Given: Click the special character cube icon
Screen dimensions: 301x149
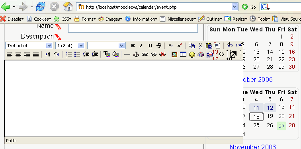Looking at the screenshot, I should (201, 54).
